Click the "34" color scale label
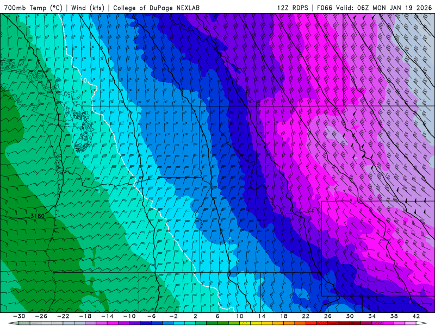This screenshot has height=326, width=435. pos(372,316)
